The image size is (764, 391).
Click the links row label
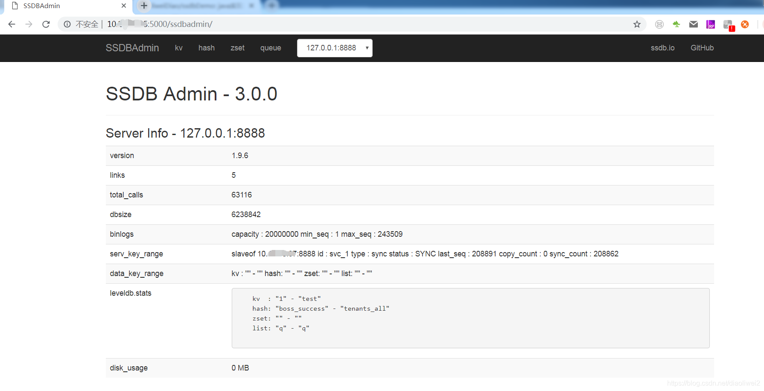click(117, 175)
